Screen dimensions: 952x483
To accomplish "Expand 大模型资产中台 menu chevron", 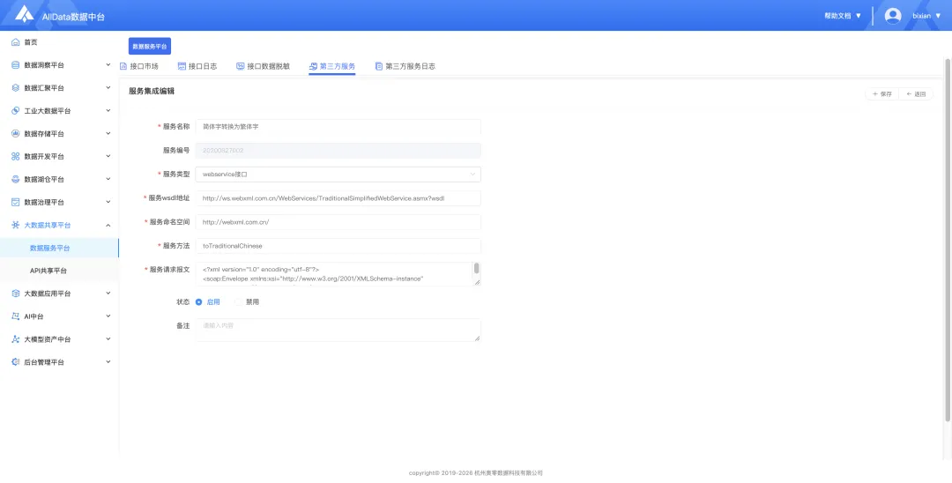I will 108,339.
